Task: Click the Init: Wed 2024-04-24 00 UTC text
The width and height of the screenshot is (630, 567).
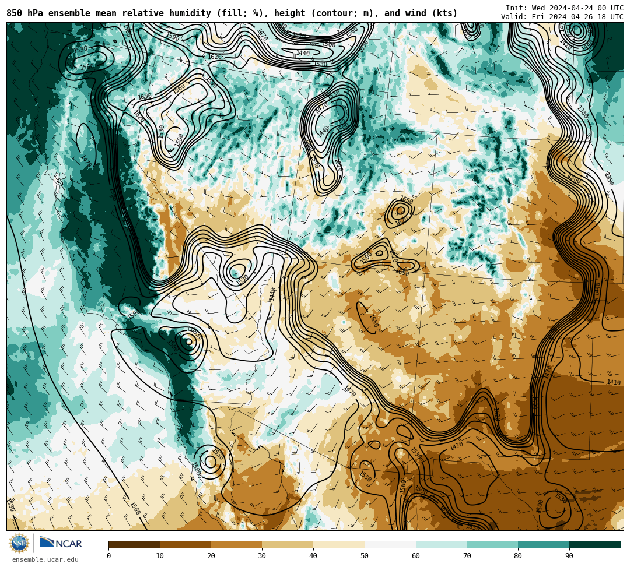Action: (x=565, y=8)
